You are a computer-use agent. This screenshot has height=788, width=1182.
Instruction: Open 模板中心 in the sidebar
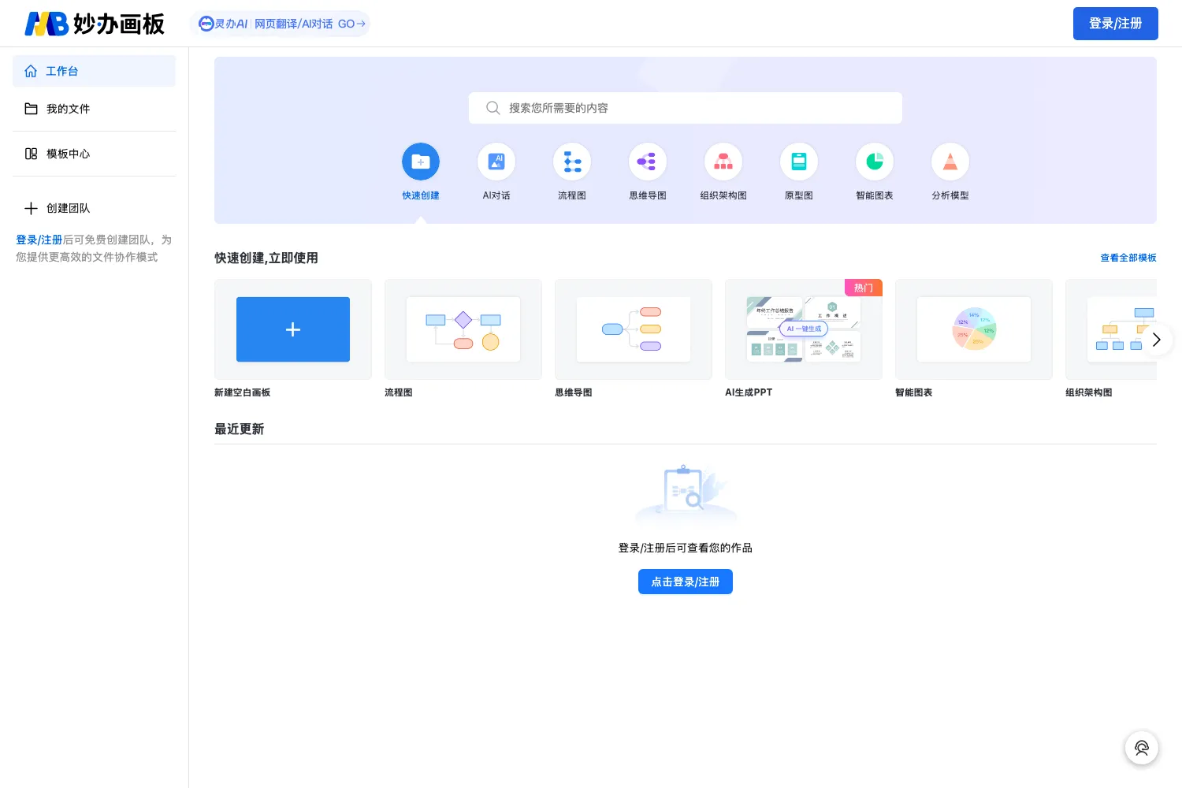point(94,154)
